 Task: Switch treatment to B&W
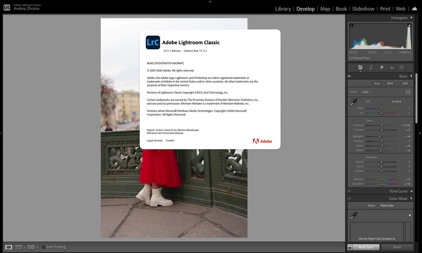390,84
